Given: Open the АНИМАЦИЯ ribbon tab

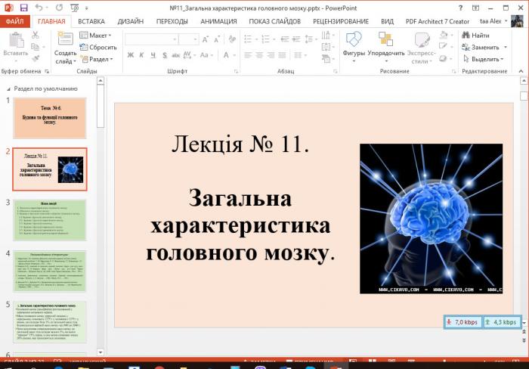Looking at the screenshot, I should click(218, 22).
